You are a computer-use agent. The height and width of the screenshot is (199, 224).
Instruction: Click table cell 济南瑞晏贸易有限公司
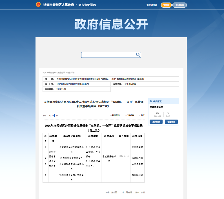(72, 158)
